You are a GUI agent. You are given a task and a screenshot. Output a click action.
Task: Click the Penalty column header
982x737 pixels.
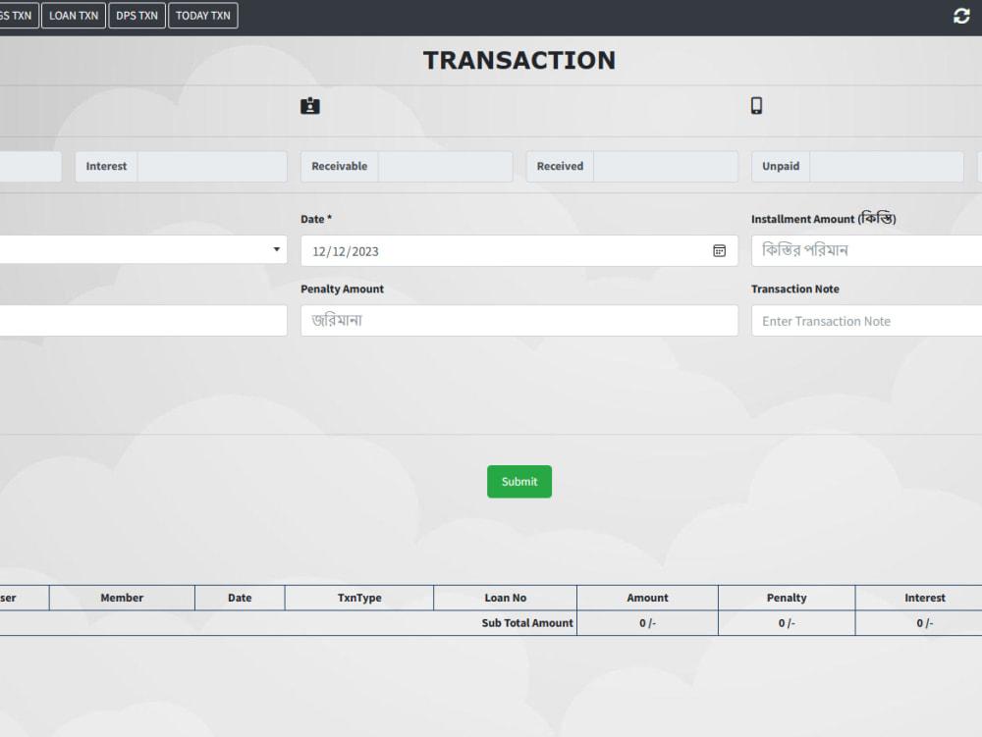[x=787, y=598]
